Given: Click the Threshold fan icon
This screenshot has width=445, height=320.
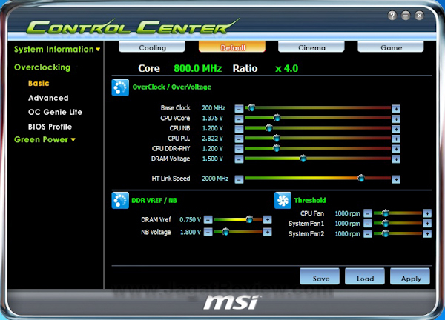Looking at the screenshot, I should tap(283, 201).
